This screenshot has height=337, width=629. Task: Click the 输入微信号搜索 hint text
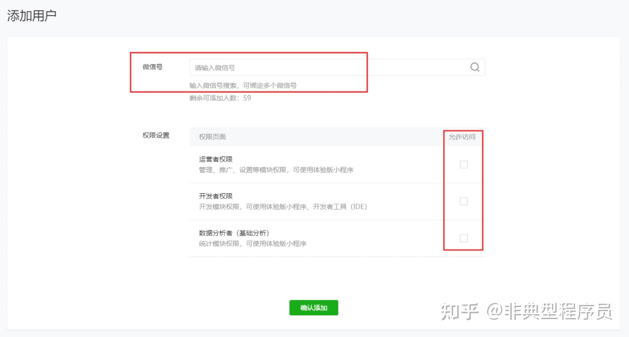point(243,85)
